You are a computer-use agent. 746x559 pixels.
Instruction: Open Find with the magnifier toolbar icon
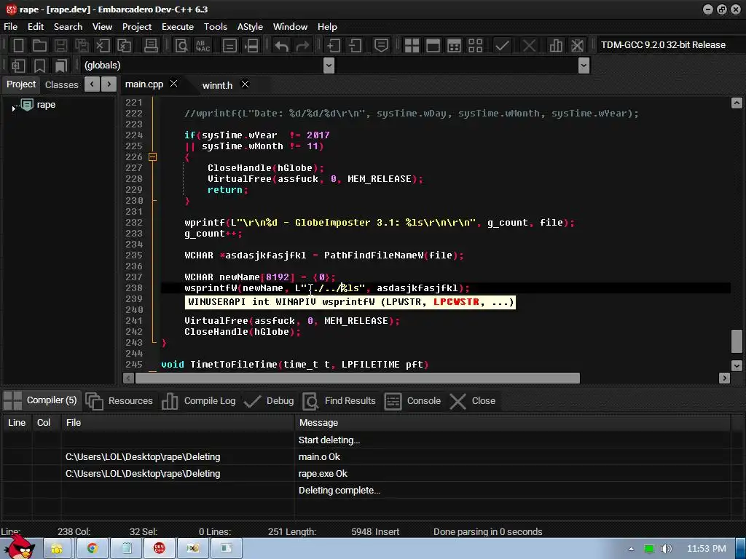click(181, 46)
